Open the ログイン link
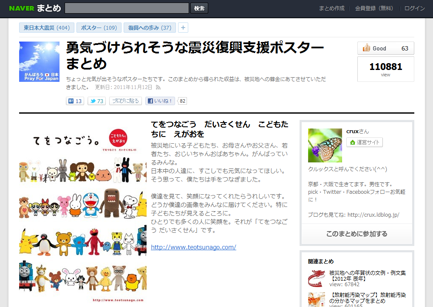 pyautogui.click(x=414, y=8)
